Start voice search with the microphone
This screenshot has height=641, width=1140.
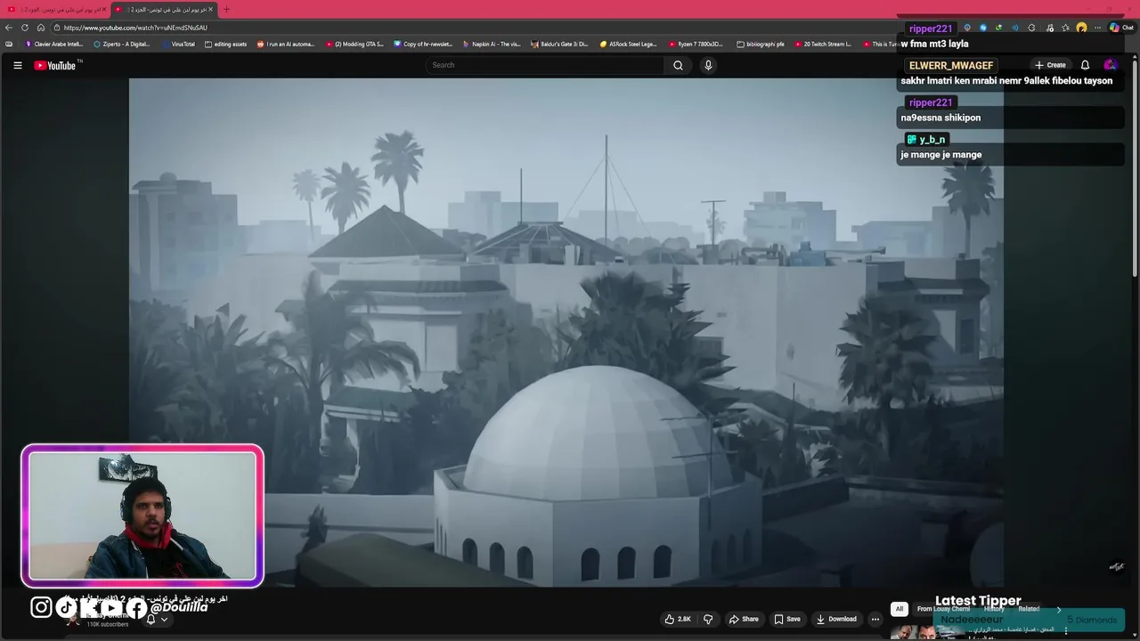tap(708, 65)
